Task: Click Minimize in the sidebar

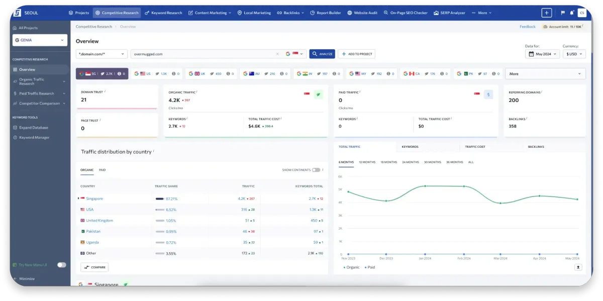Action: coord(27,278)
